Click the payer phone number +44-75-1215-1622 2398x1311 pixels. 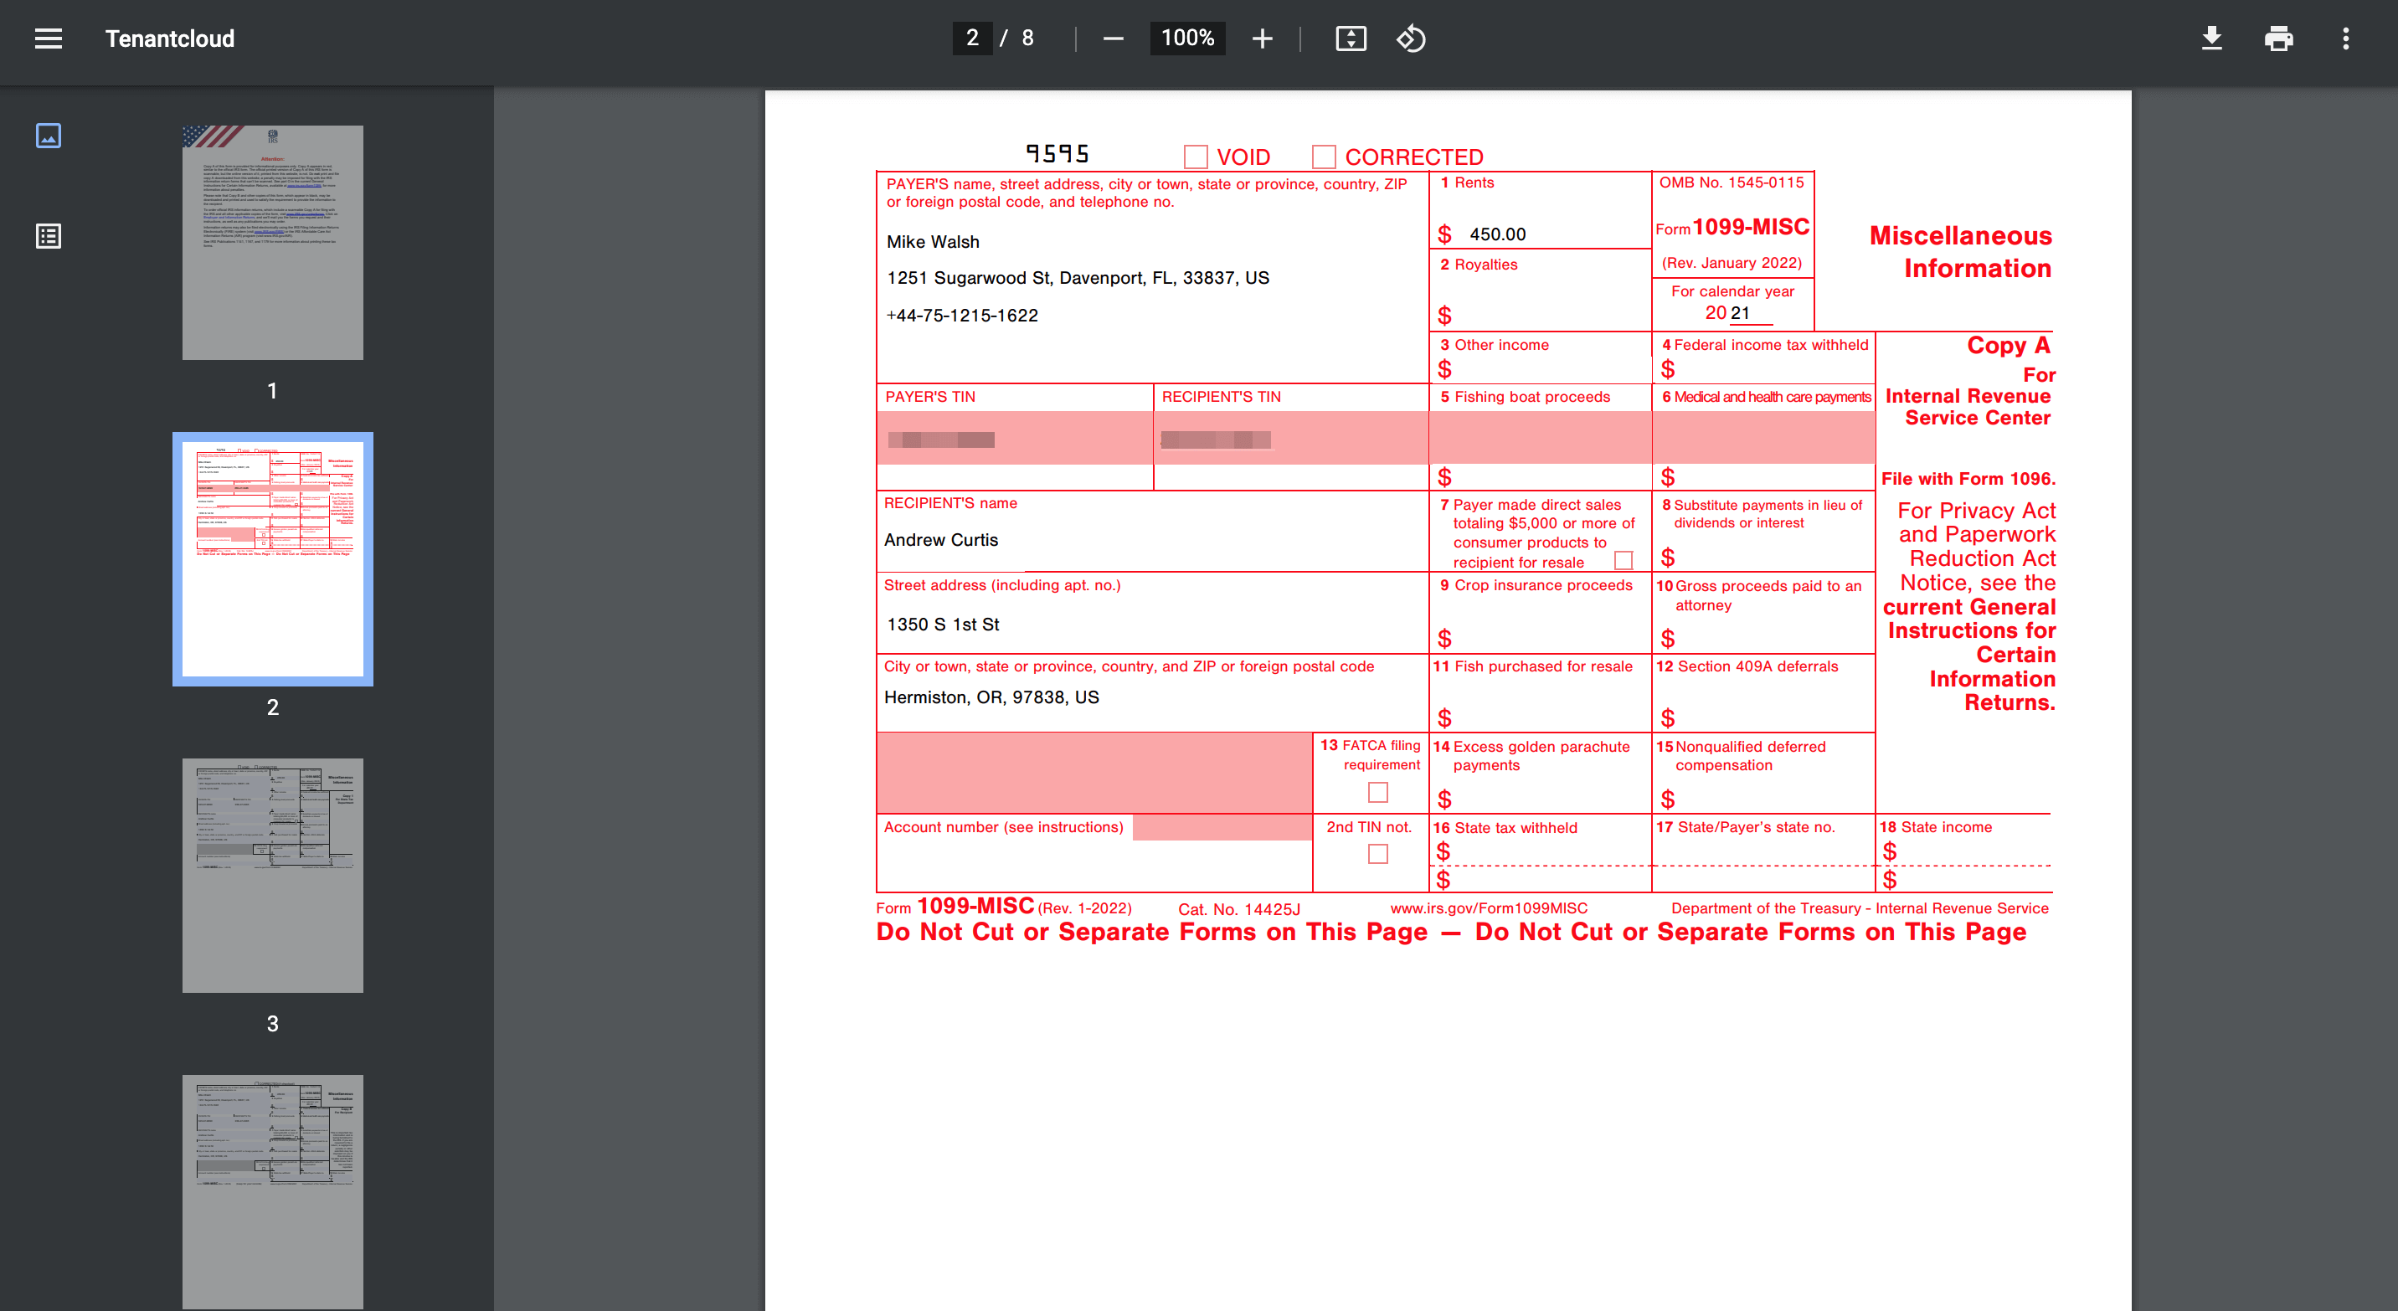tap(961, 316)
